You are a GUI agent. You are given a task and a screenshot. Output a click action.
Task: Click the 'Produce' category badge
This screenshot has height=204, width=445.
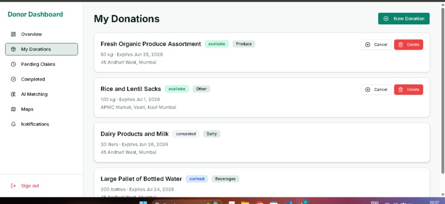(244, 44)
